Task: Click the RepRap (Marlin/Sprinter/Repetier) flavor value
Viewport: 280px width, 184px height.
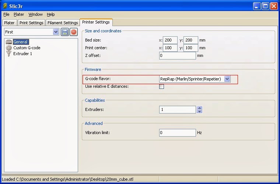Action: tap(190, 79)
